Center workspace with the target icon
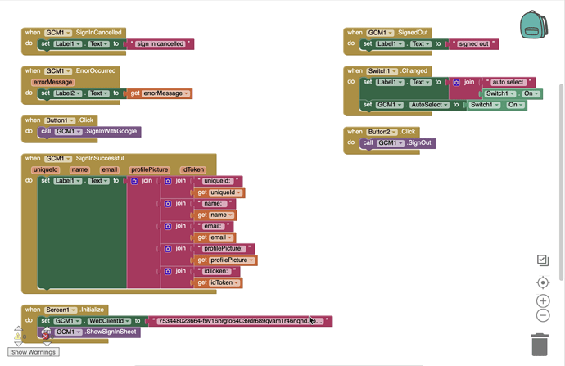Screen dimensions: 565x366 543,282
